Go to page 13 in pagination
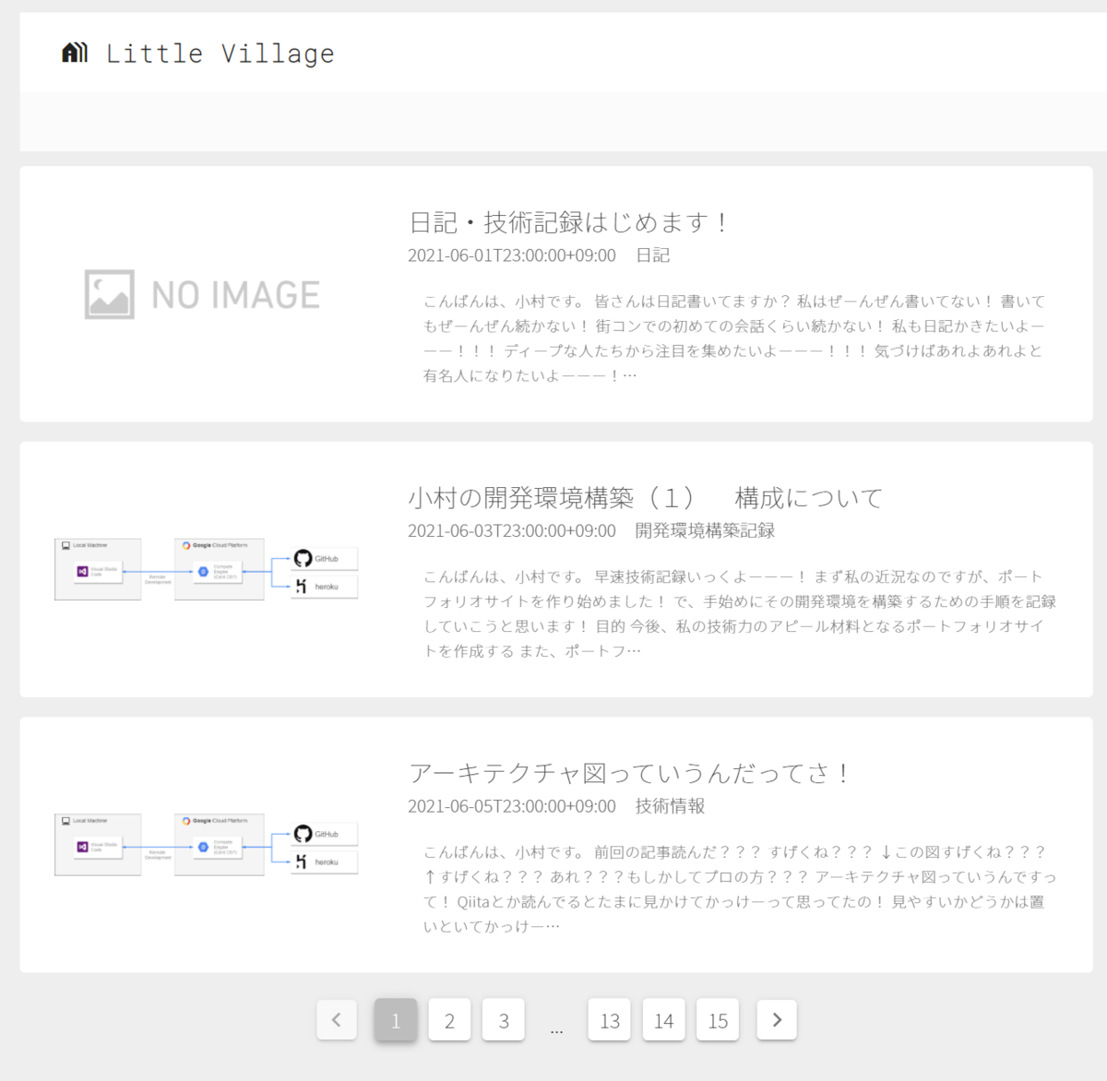 pos(609,1019)
